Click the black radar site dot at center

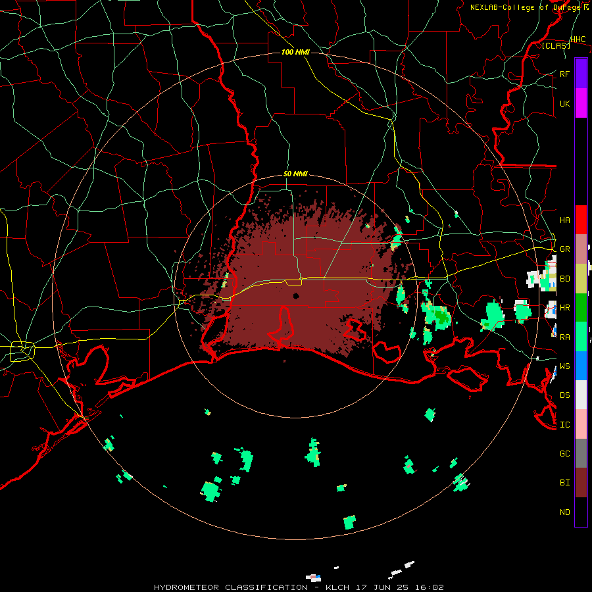[x=296, y=296]
